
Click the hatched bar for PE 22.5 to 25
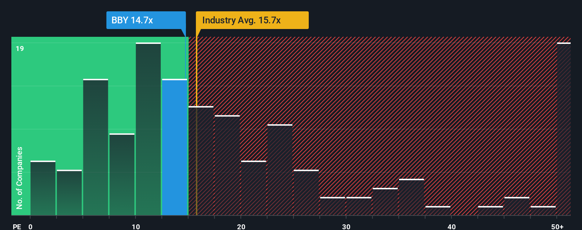pyautogui.click(x=280, y=169)
